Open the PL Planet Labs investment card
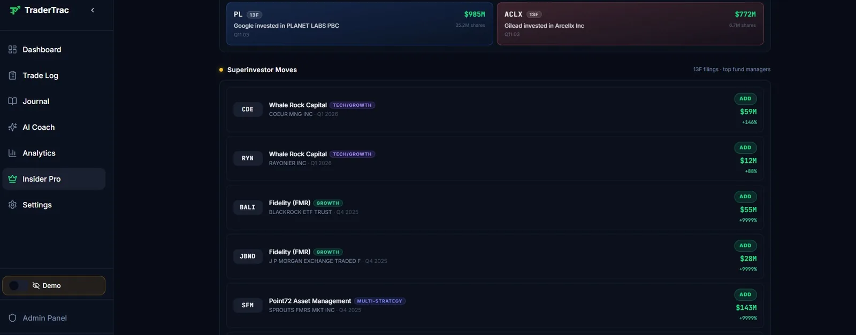This screenshot has height=335, width=856. (360, 24)
